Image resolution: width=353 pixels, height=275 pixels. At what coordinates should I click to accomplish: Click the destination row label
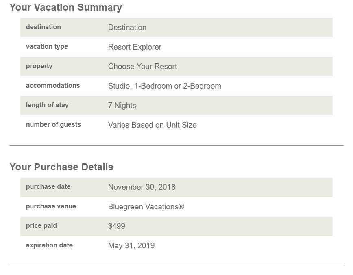[x=44, y=27]
